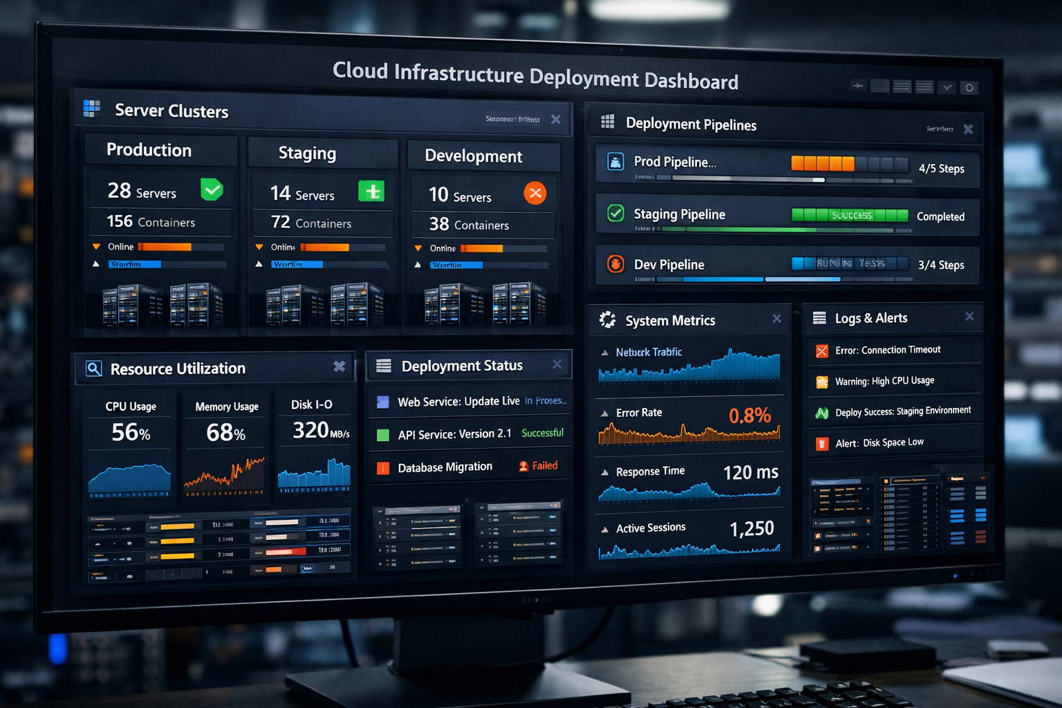Click the High CPU Usage warning icon
This screenshot has height=708, width=1062.
point(822,382)
